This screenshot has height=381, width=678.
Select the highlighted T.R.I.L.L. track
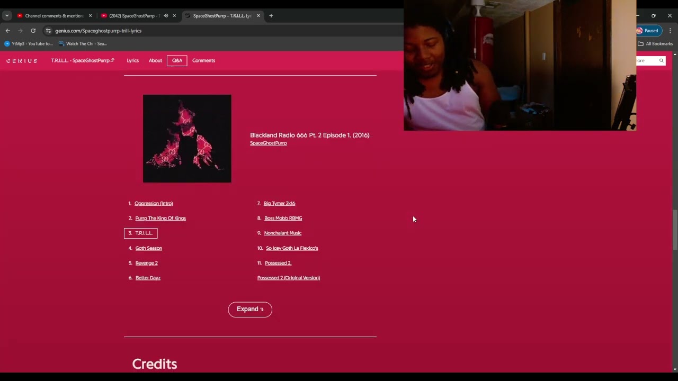click(x=140, y=233)
